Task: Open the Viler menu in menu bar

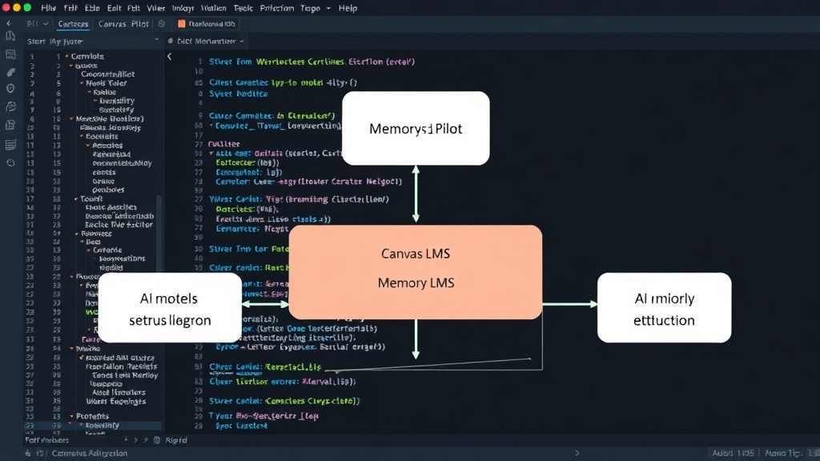Action: coord(156,8)
